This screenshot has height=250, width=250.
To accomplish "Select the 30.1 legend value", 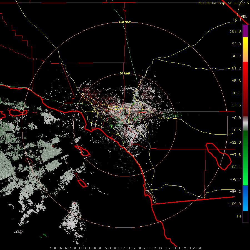I will (x=236, y=93).
